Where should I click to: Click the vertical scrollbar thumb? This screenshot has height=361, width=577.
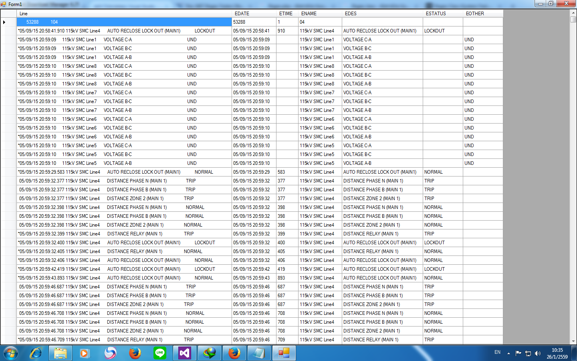click(573, 19)
